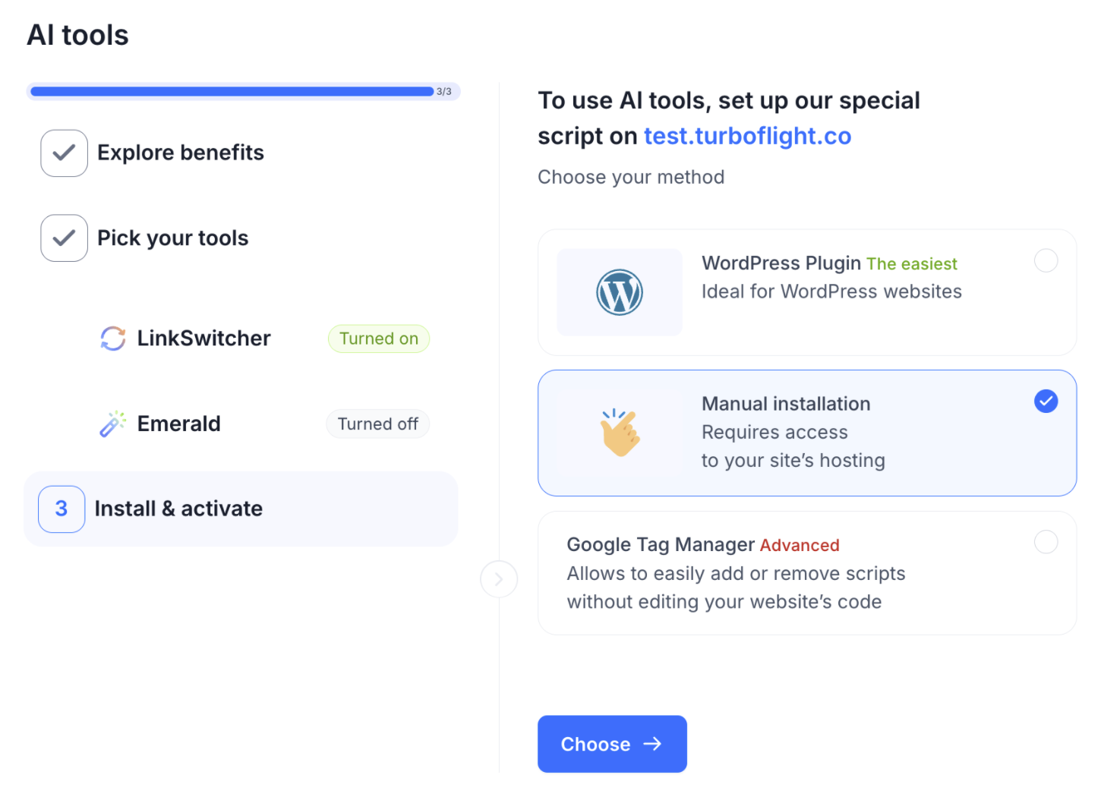
Task: Select the Manual installation radio button
Action: tap(1046, 401)
